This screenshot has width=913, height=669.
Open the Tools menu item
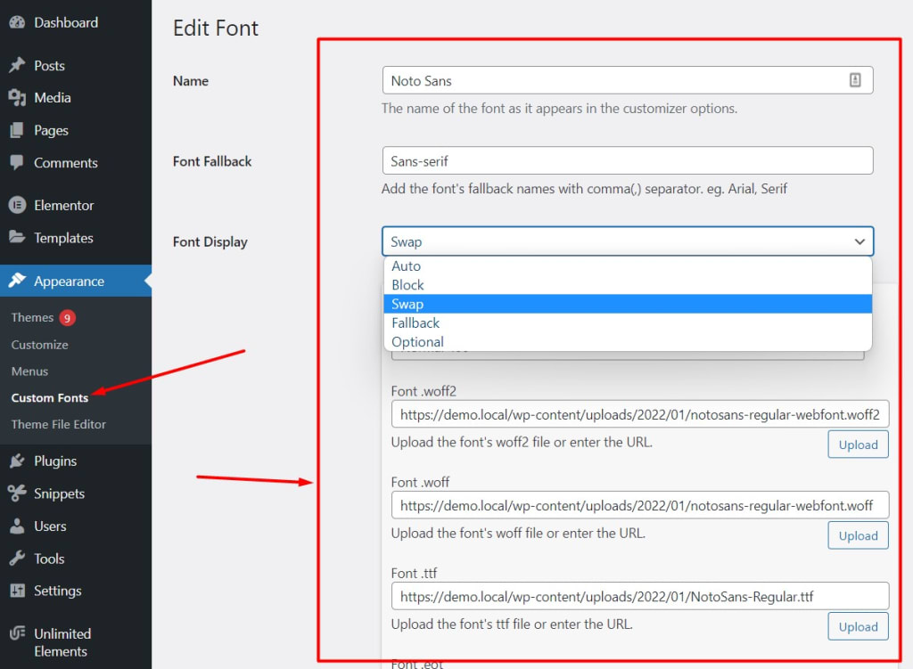click(49, 559)
